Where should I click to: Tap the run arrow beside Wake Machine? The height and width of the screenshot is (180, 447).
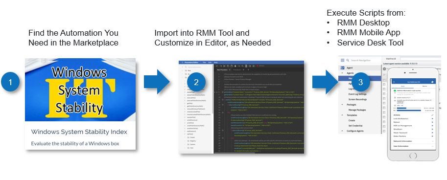point(432,136)
